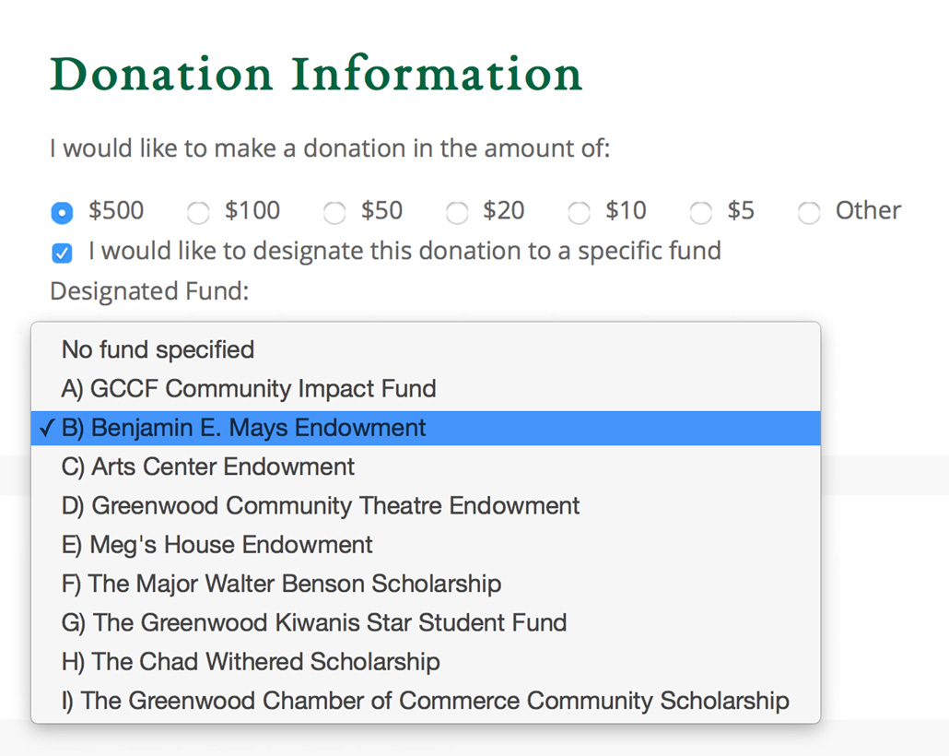Screen dimensions: 949x756
Task: Pick The Major Walter Benson Scholarship
Action: [426, 584]
